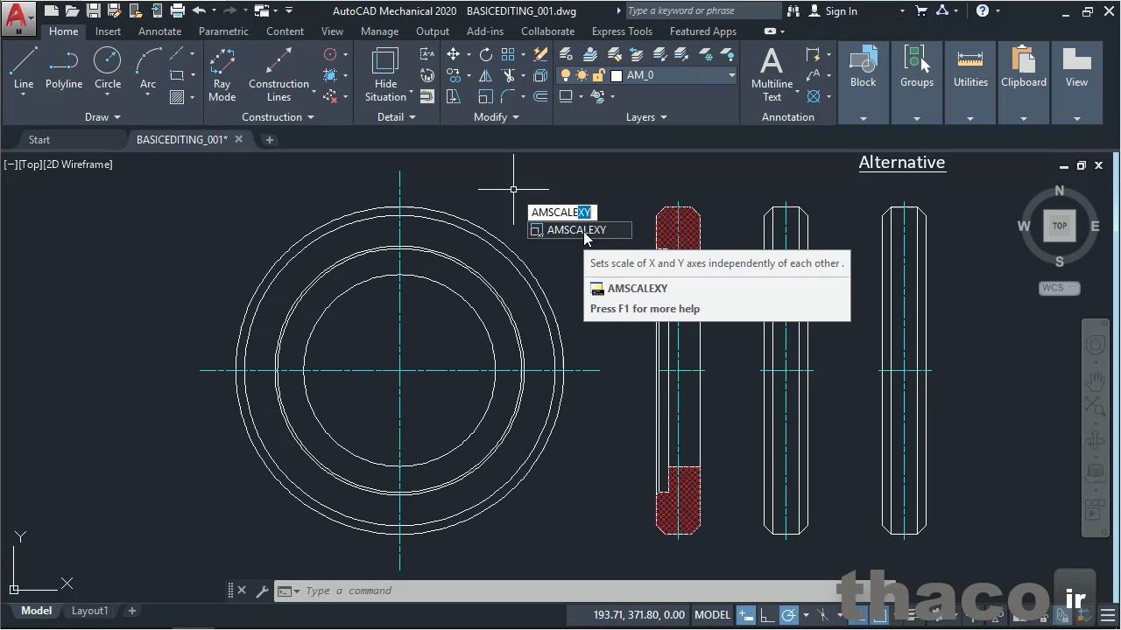Select the Erase tool in Modify panel

(541, 54)
